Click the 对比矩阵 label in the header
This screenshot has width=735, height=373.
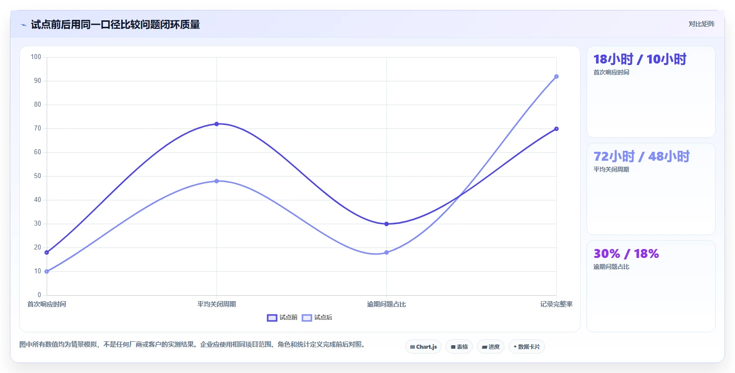pyautogui.click(x=702, y=24)
